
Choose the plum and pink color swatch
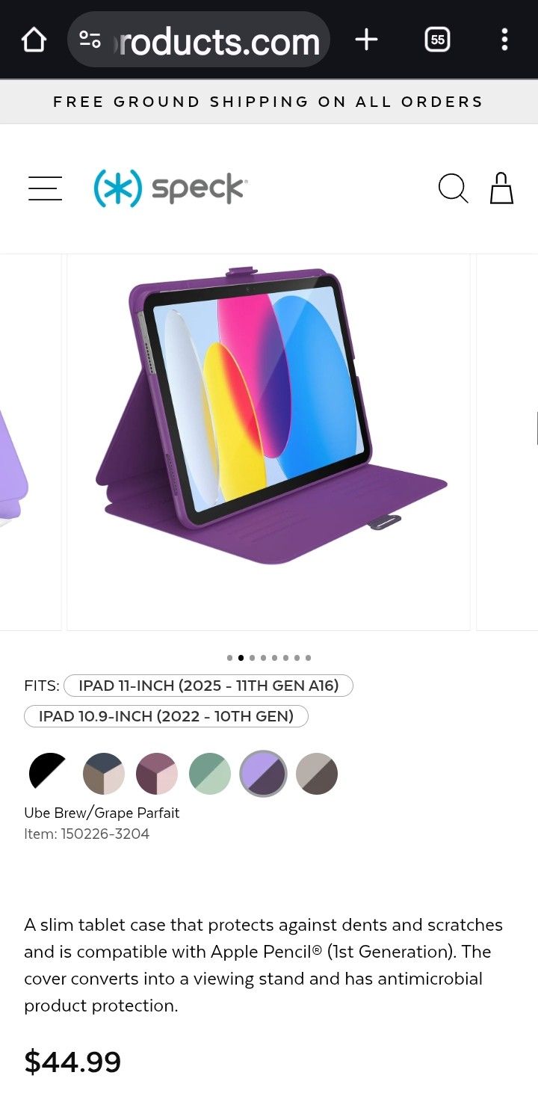pos(157,774)
